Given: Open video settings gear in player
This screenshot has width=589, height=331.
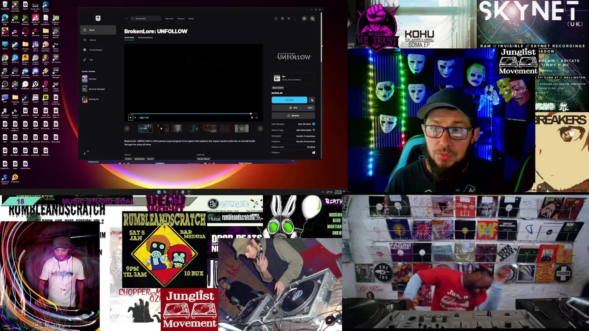Looking at the screenshot, I should click(x=252, y=118).
